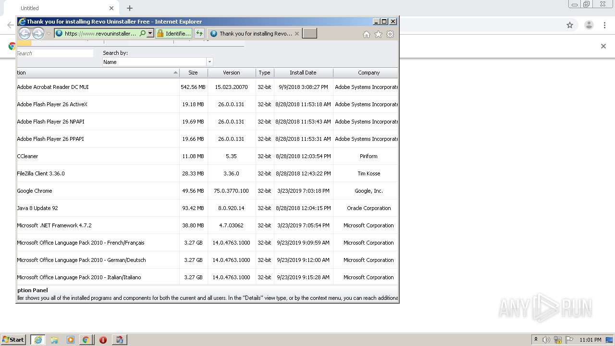615x346 pixels.
Task: Select Adobe Acrobat Reader DC MUI row
Action: (x=207, y=87)
